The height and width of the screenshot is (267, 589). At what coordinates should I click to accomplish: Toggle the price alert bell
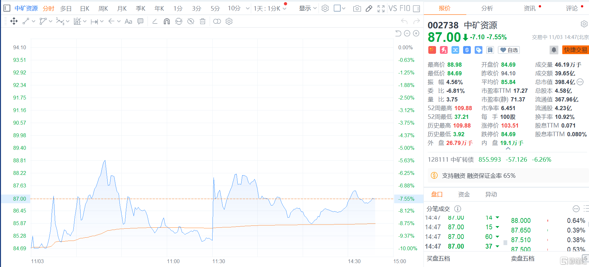(x=554, y=50)
